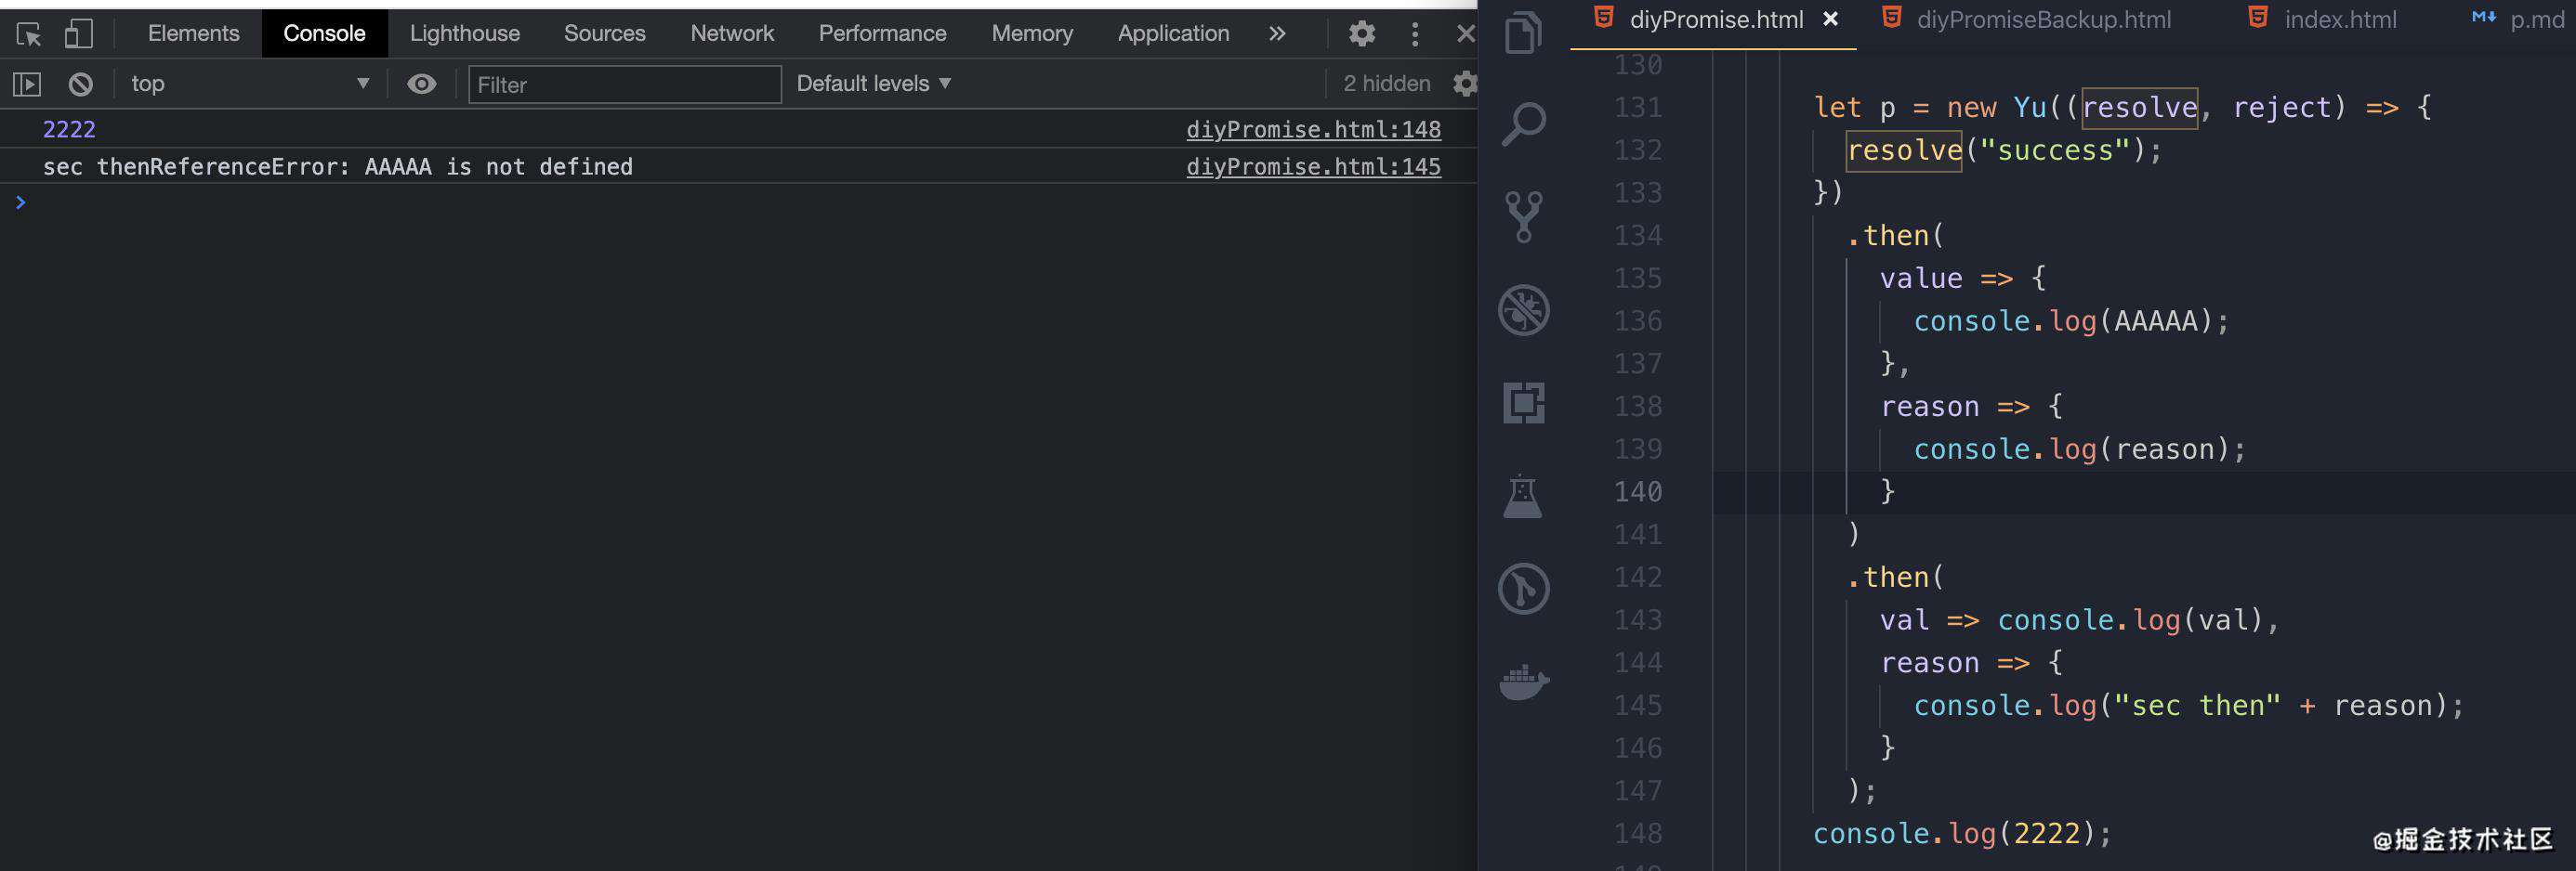2576x871 pixels.
Task: Open the Elements tab
Action: (x=194, y=32)
